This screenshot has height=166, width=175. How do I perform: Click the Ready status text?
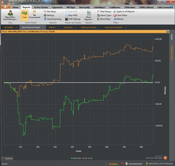click(4, 164)
